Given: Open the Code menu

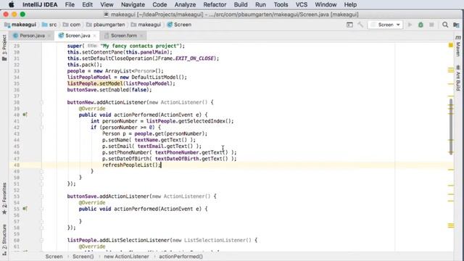Looking at the screenshot, I should 159,5.
